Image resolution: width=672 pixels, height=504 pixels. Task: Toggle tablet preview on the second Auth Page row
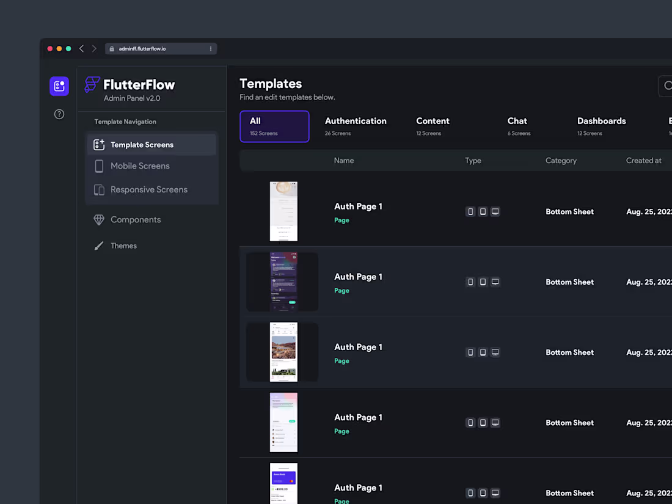(483, 282)
